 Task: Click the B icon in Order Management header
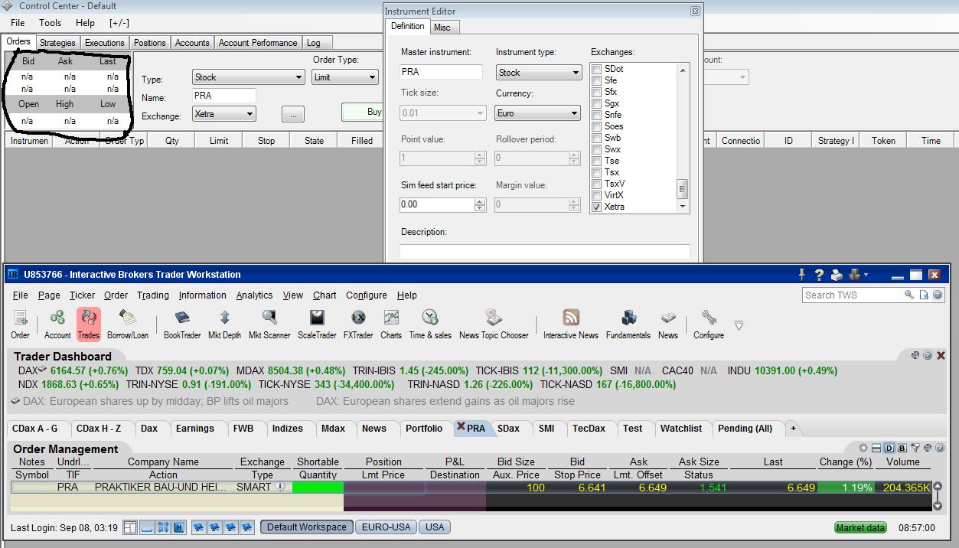coord(902,448)
